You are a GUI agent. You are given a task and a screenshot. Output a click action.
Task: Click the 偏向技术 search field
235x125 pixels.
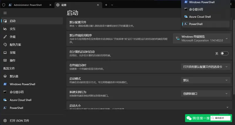[220, 118]
